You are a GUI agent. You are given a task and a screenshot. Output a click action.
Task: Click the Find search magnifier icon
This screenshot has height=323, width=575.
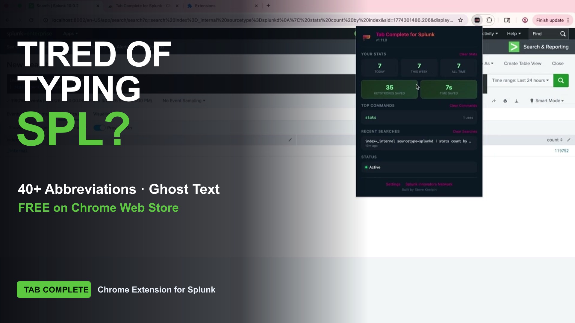coord(563,34)
